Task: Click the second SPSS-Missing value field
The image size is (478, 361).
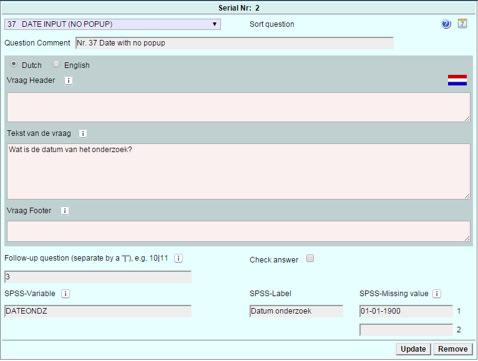Action: 406,330
